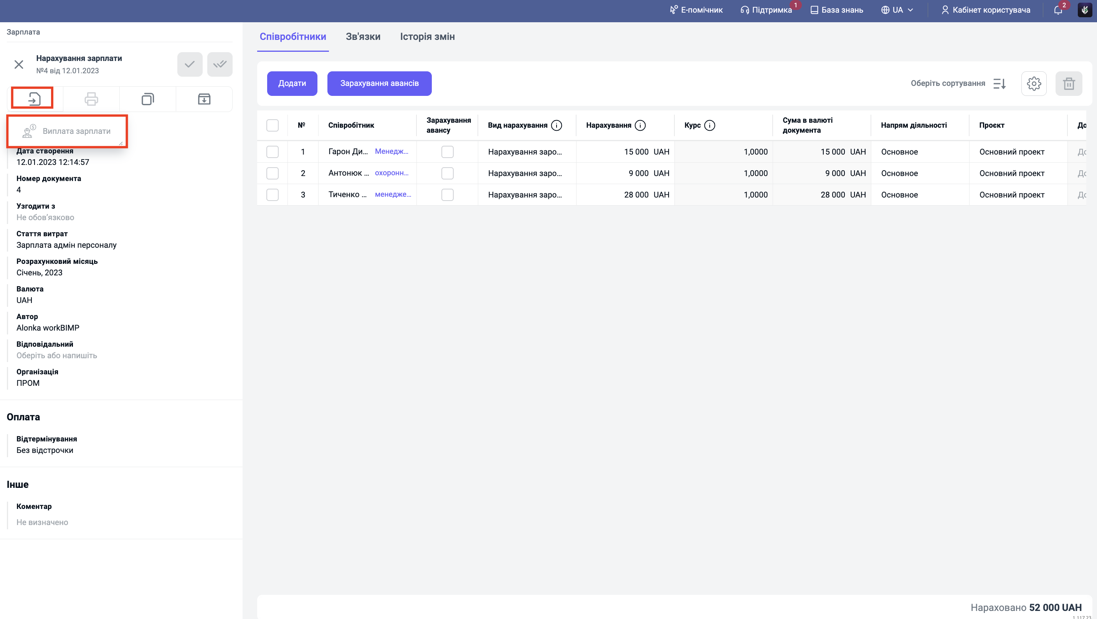Click the create-based-on document icon
The image size is (1097, 619).
coord(34,99)
